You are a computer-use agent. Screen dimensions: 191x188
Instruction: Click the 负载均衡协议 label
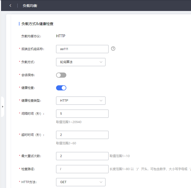click(x=31, y=36)
